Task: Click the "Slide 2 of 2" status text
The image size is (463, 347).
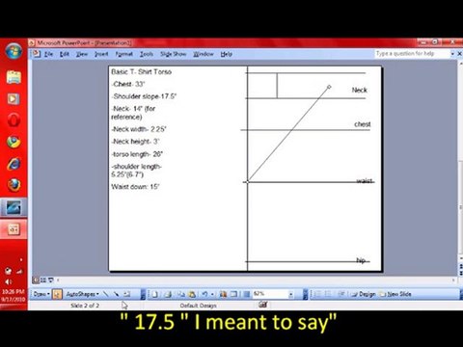Action: point(85,306)
